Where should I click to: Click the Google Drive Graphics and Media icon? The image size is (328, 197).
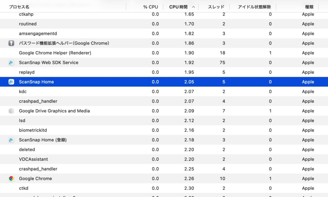click(11, 111)
